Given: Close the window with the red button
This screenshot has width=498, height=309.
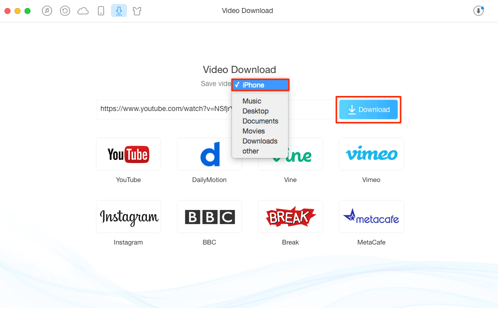Looking at the screenshot, I should click(x=7, y=11).
